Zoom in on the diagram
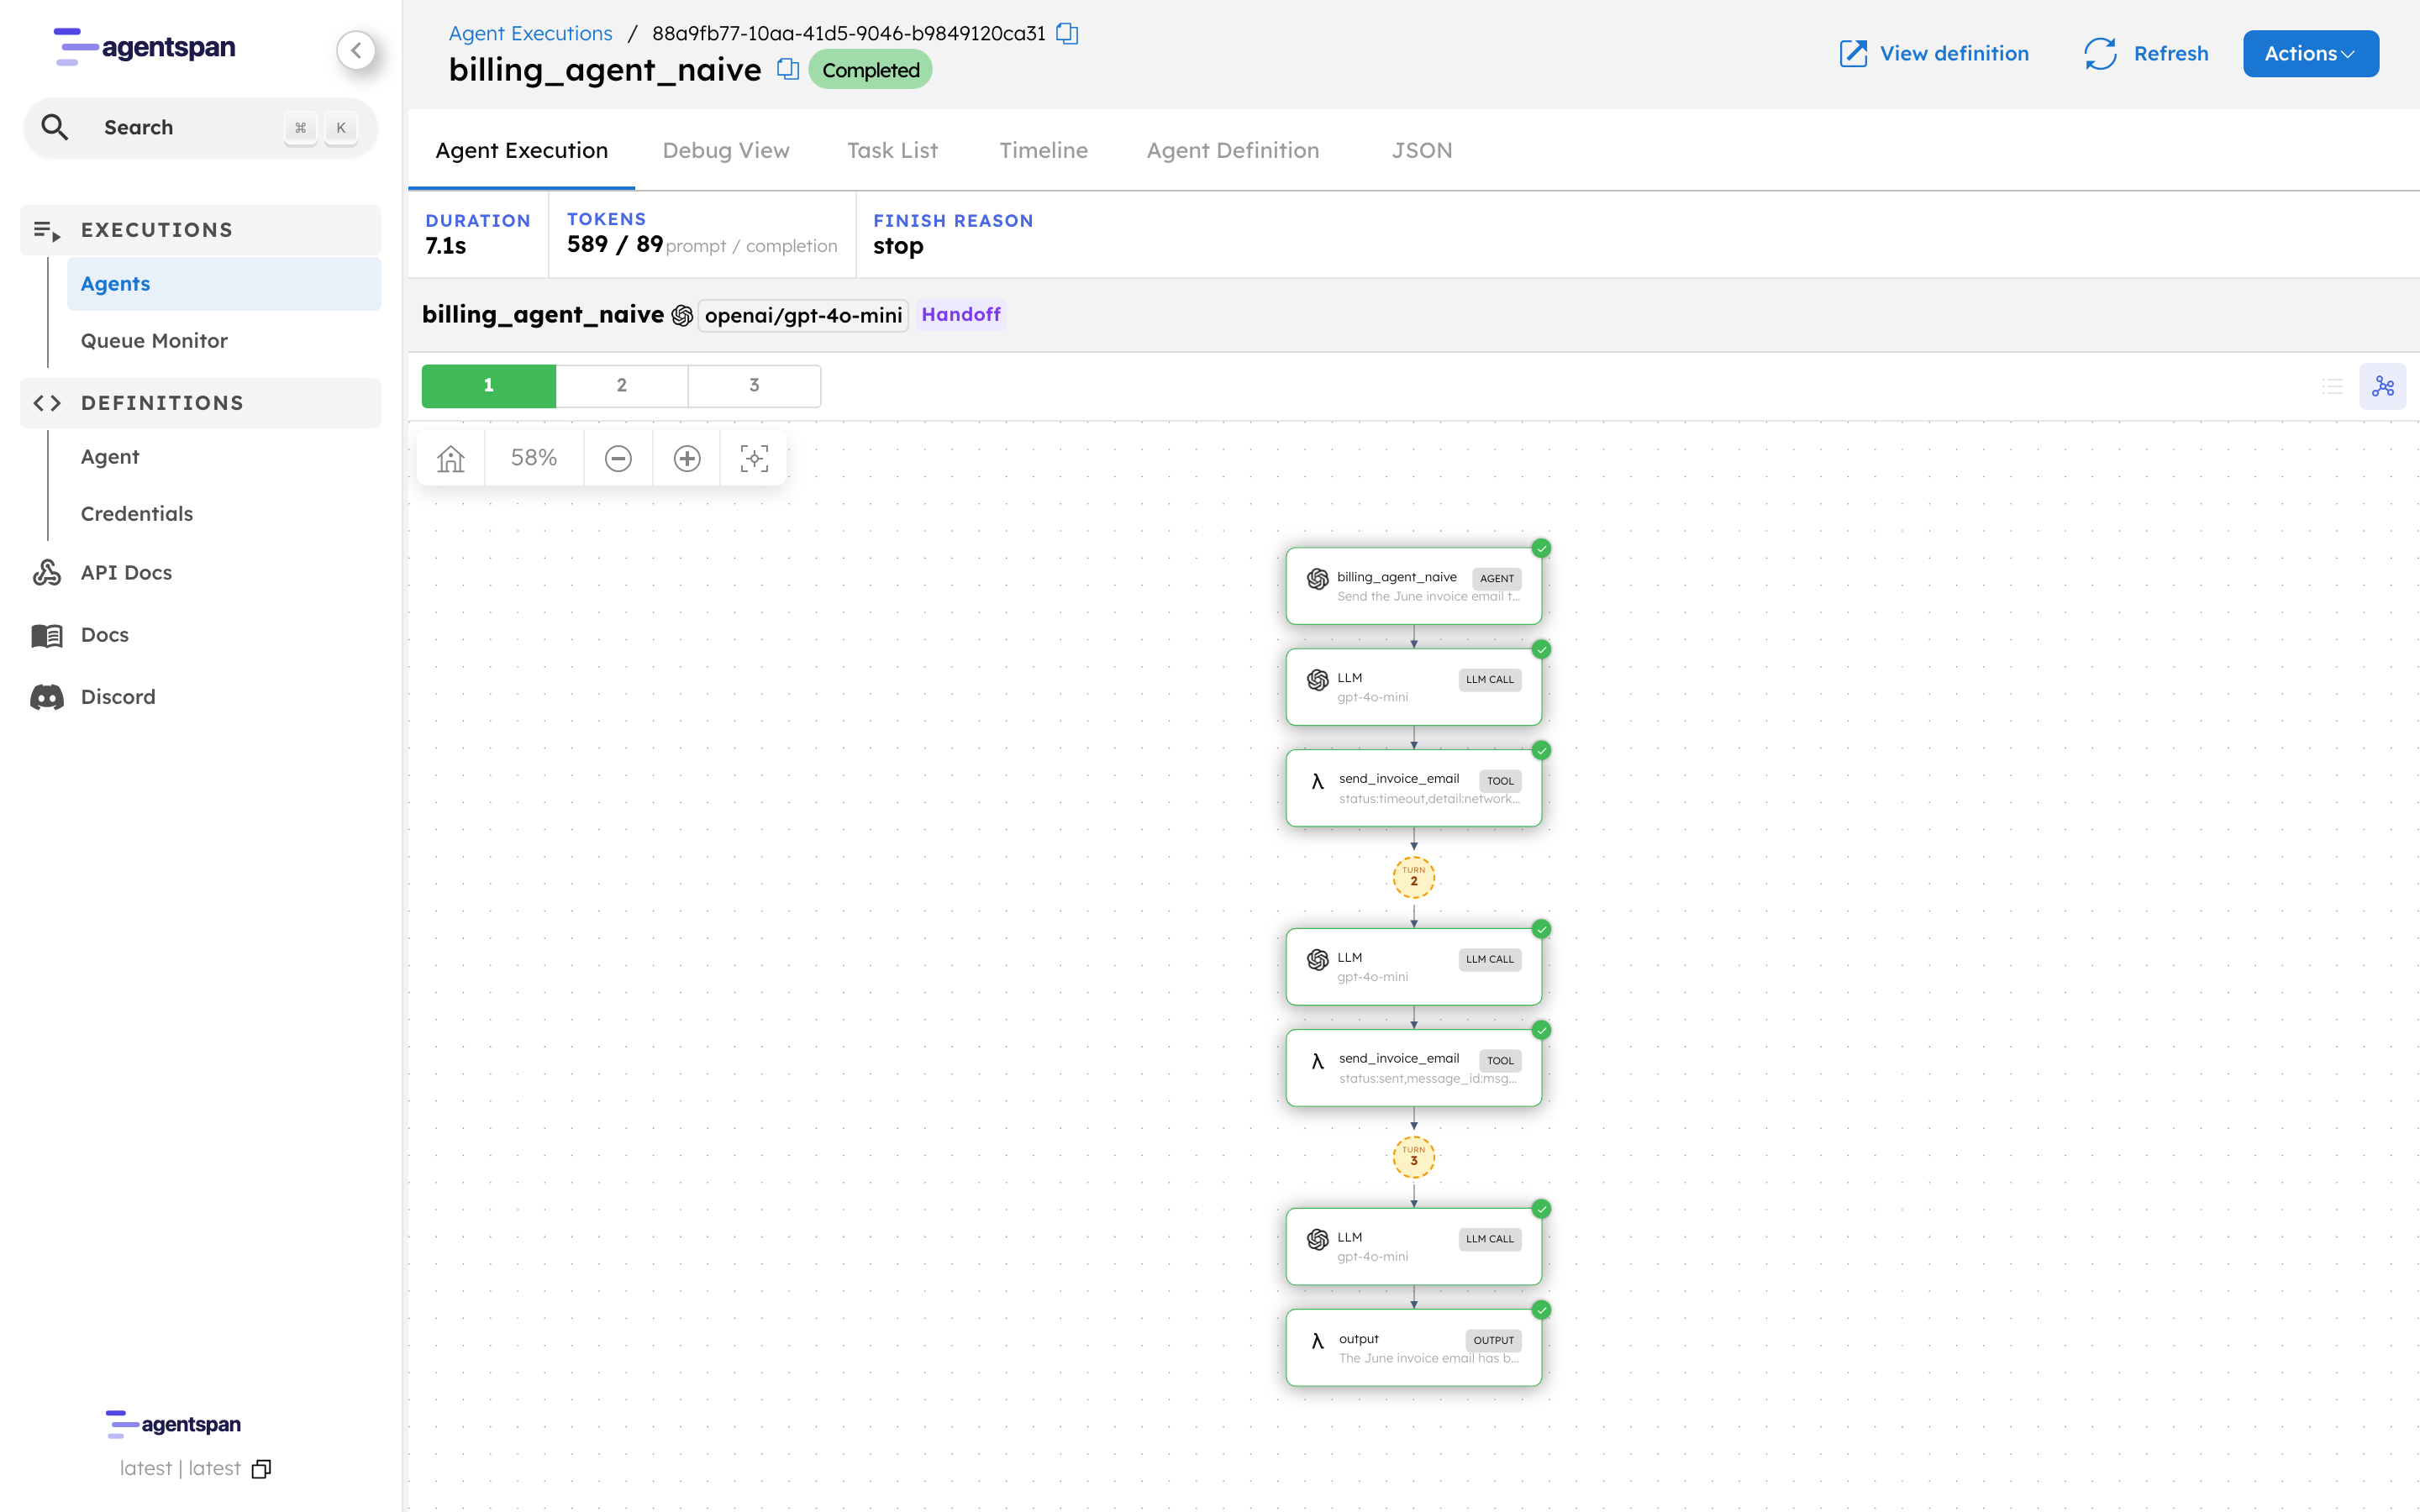2420x1512 pixels. coord(687,458)
